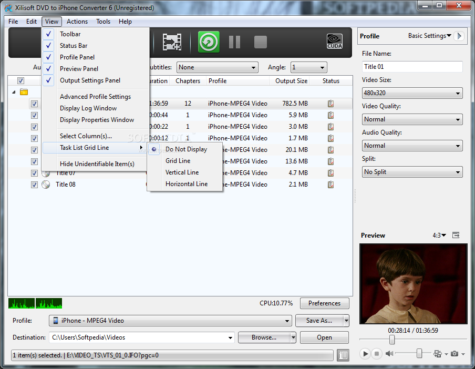Uncheck the checkbox of the 0:00:44 title row
Screen dimensions: 475x369
click(x=34, y=116)
